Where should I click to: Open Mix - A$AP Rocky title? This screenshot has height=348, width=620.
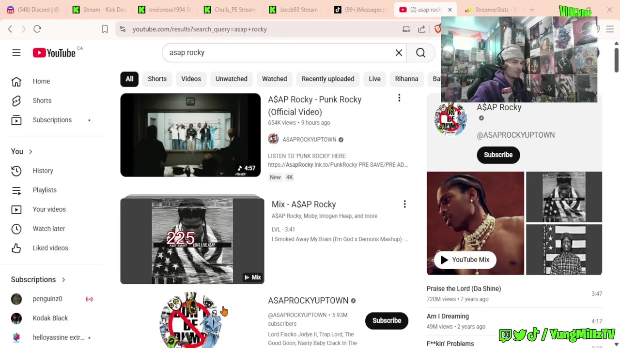click(x=304, y=204)
